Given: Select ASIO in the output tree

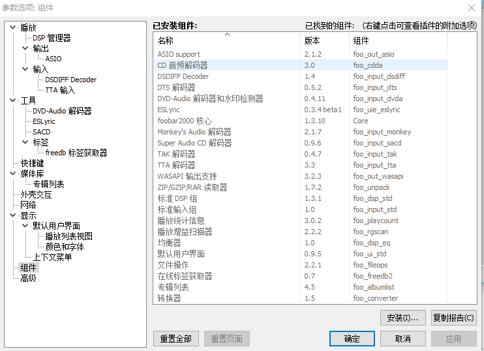Looking at the screenshot, I should (x=53, y=59).
